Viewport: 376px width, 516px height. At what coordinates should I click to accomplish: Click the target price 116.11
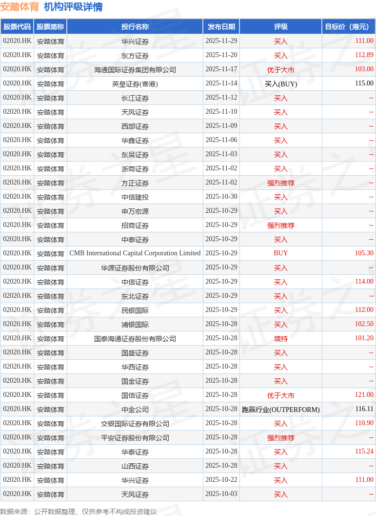tap(364, 409)
